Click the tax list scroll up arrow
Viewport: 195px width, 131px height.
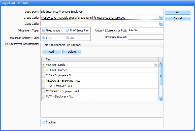click(161, 64)
